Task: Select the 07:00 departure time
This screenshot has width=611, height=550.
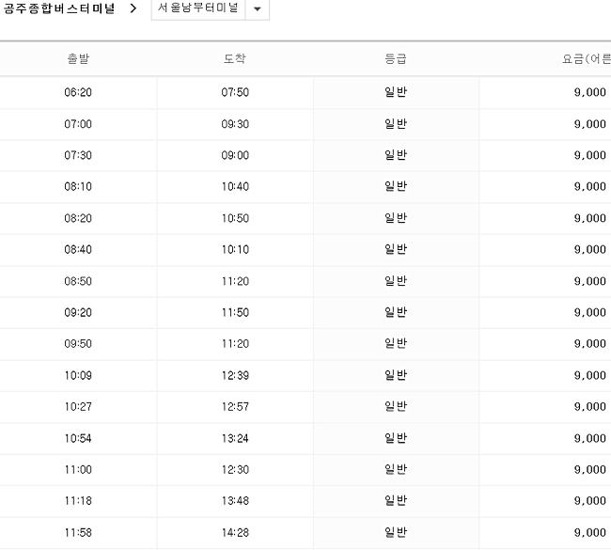Action: (78, 124)
